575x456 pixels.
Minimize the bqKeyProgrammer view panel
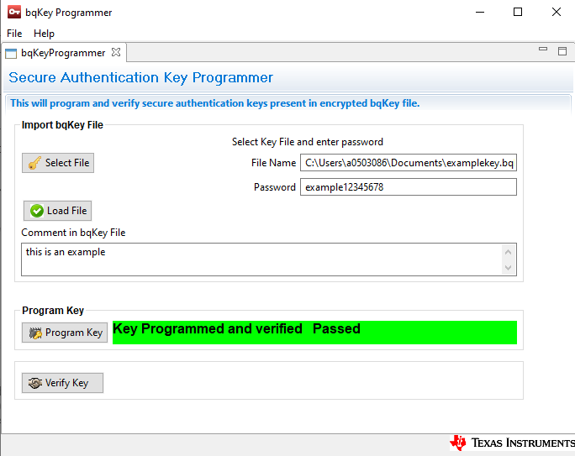(x=543, y=49)
